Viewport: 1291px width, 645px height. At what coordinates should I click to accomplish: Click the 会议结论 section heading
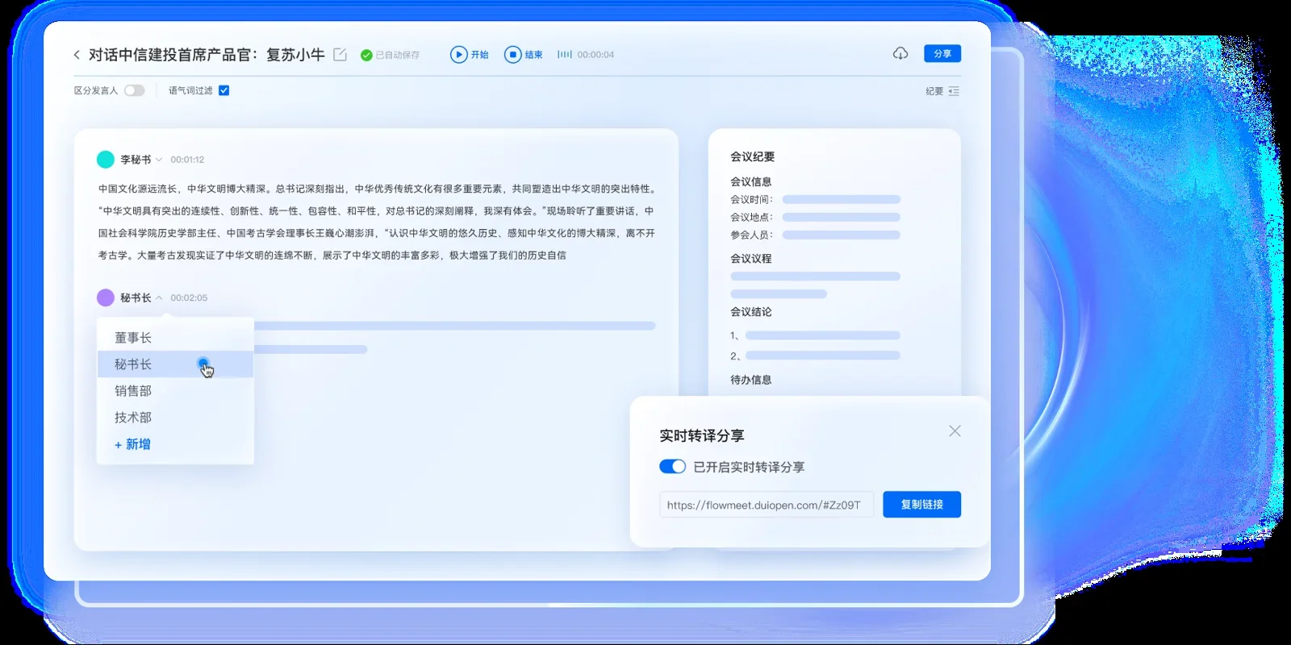(x=751, y=312)
